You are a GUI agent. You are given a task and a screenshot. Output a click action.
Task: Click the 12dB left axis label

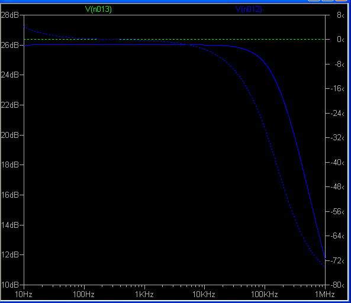tap(9, 254)
